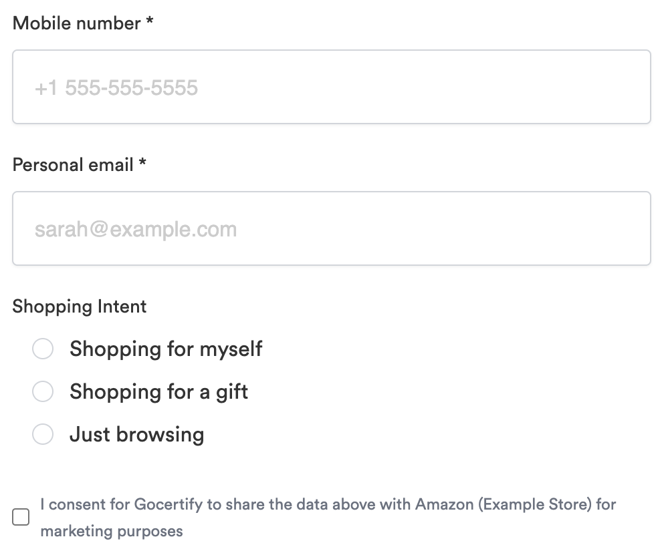Click the +1 555-555-5555 placeholder text
662x549 pixels.
(x=116, y=87)
